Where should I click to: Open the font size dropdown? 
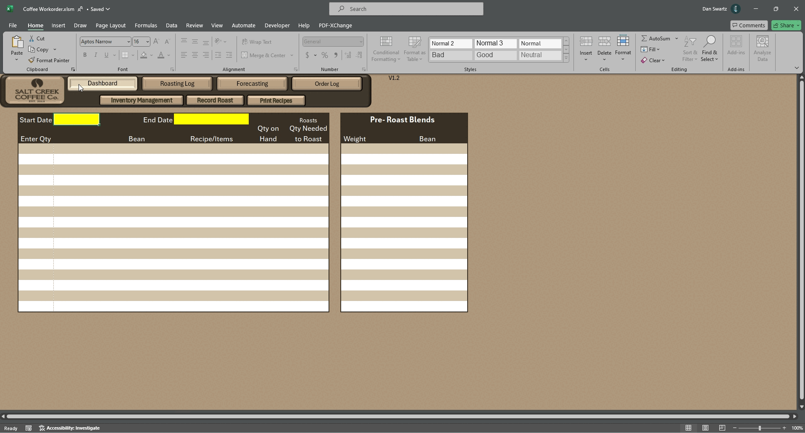147,42
